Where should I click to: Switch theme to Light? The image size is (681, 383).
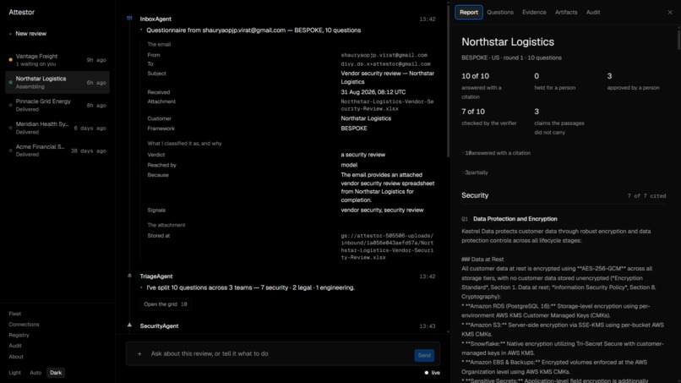pos(14,373)
